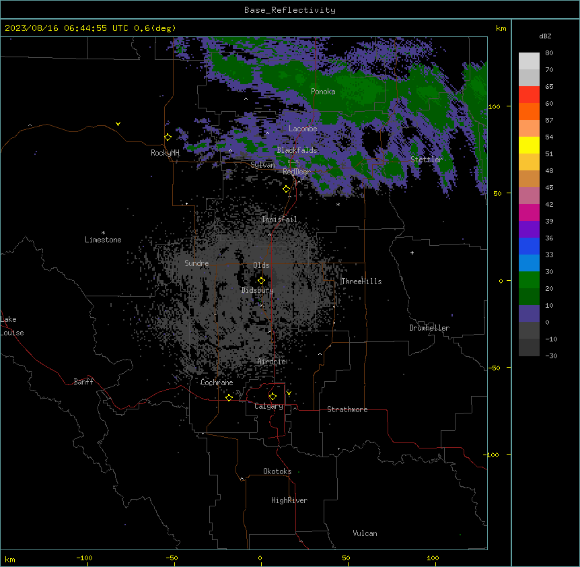Screen dimensions: 580x567
Task: Click the 2023/08/16 06:44:55 UTC timestamp
Action: click(67, 28)
